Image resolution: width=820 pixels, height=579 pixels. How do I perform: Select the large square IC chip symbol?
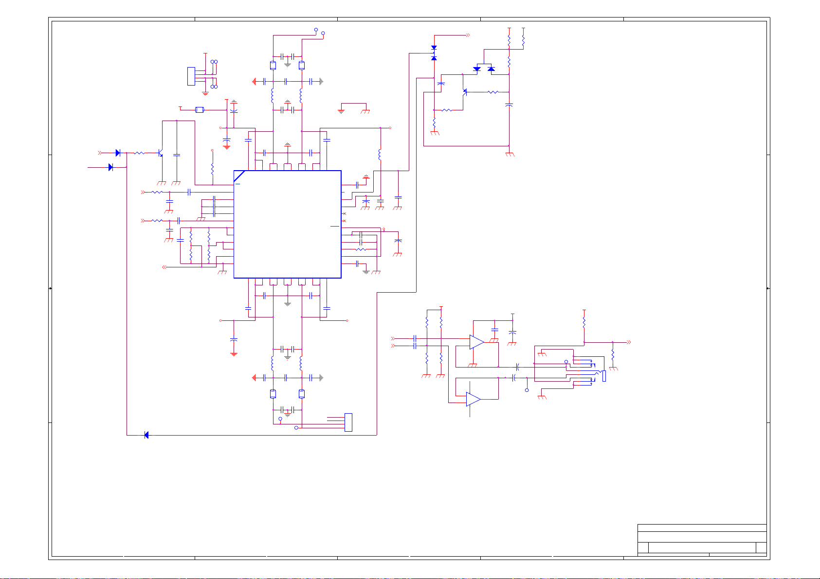(x=287, y=224)
